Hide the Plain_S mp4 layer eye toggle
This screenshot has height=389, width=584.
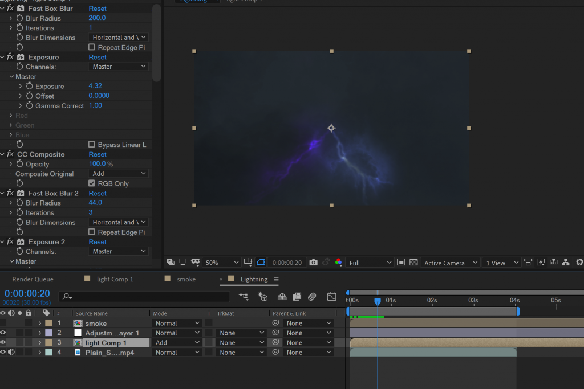tap(3, 352)
